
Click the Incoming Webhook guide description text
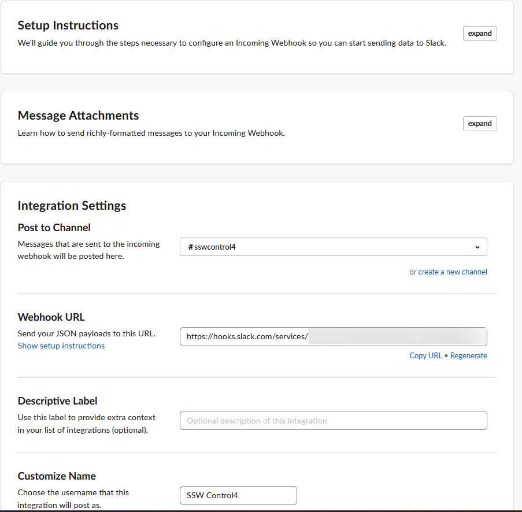(x=231, y=43)
